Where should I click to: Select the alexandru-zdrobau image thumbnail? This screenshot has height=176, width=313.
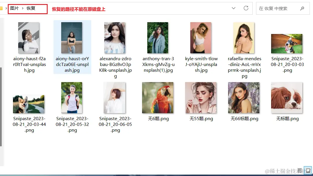tap(115, 37)
